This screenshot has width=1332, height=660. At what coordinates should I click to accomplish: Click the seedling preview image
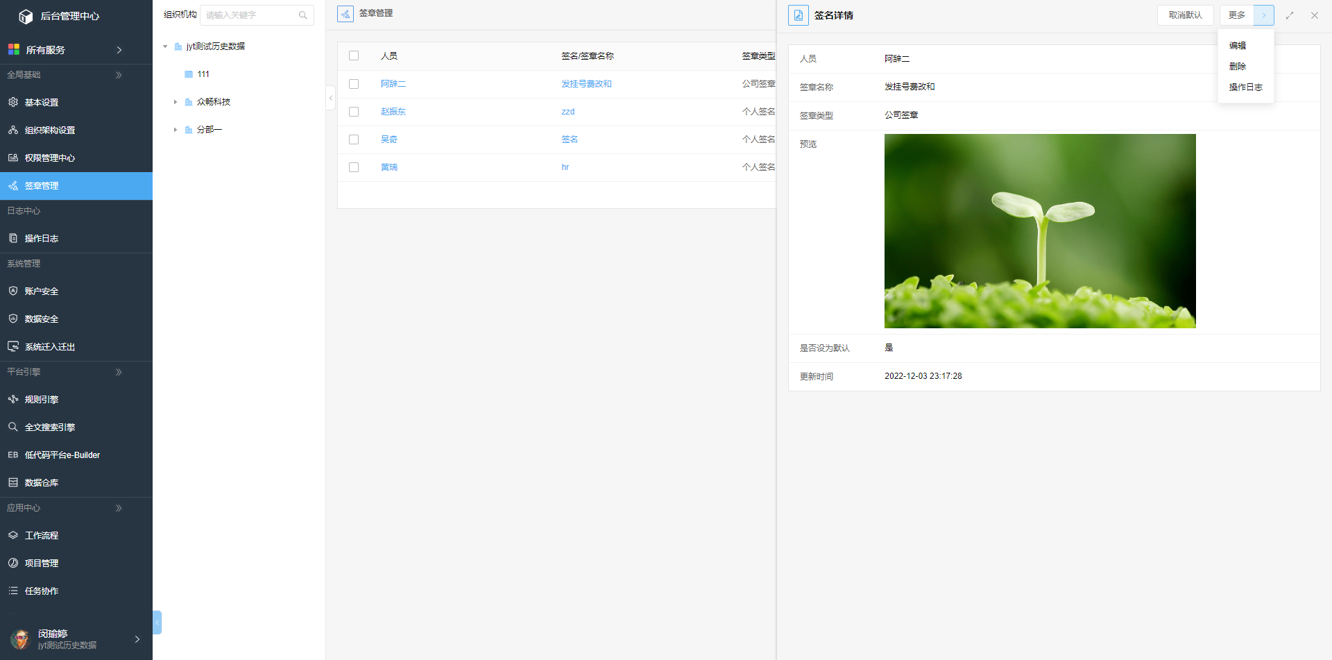[1040, 231]
